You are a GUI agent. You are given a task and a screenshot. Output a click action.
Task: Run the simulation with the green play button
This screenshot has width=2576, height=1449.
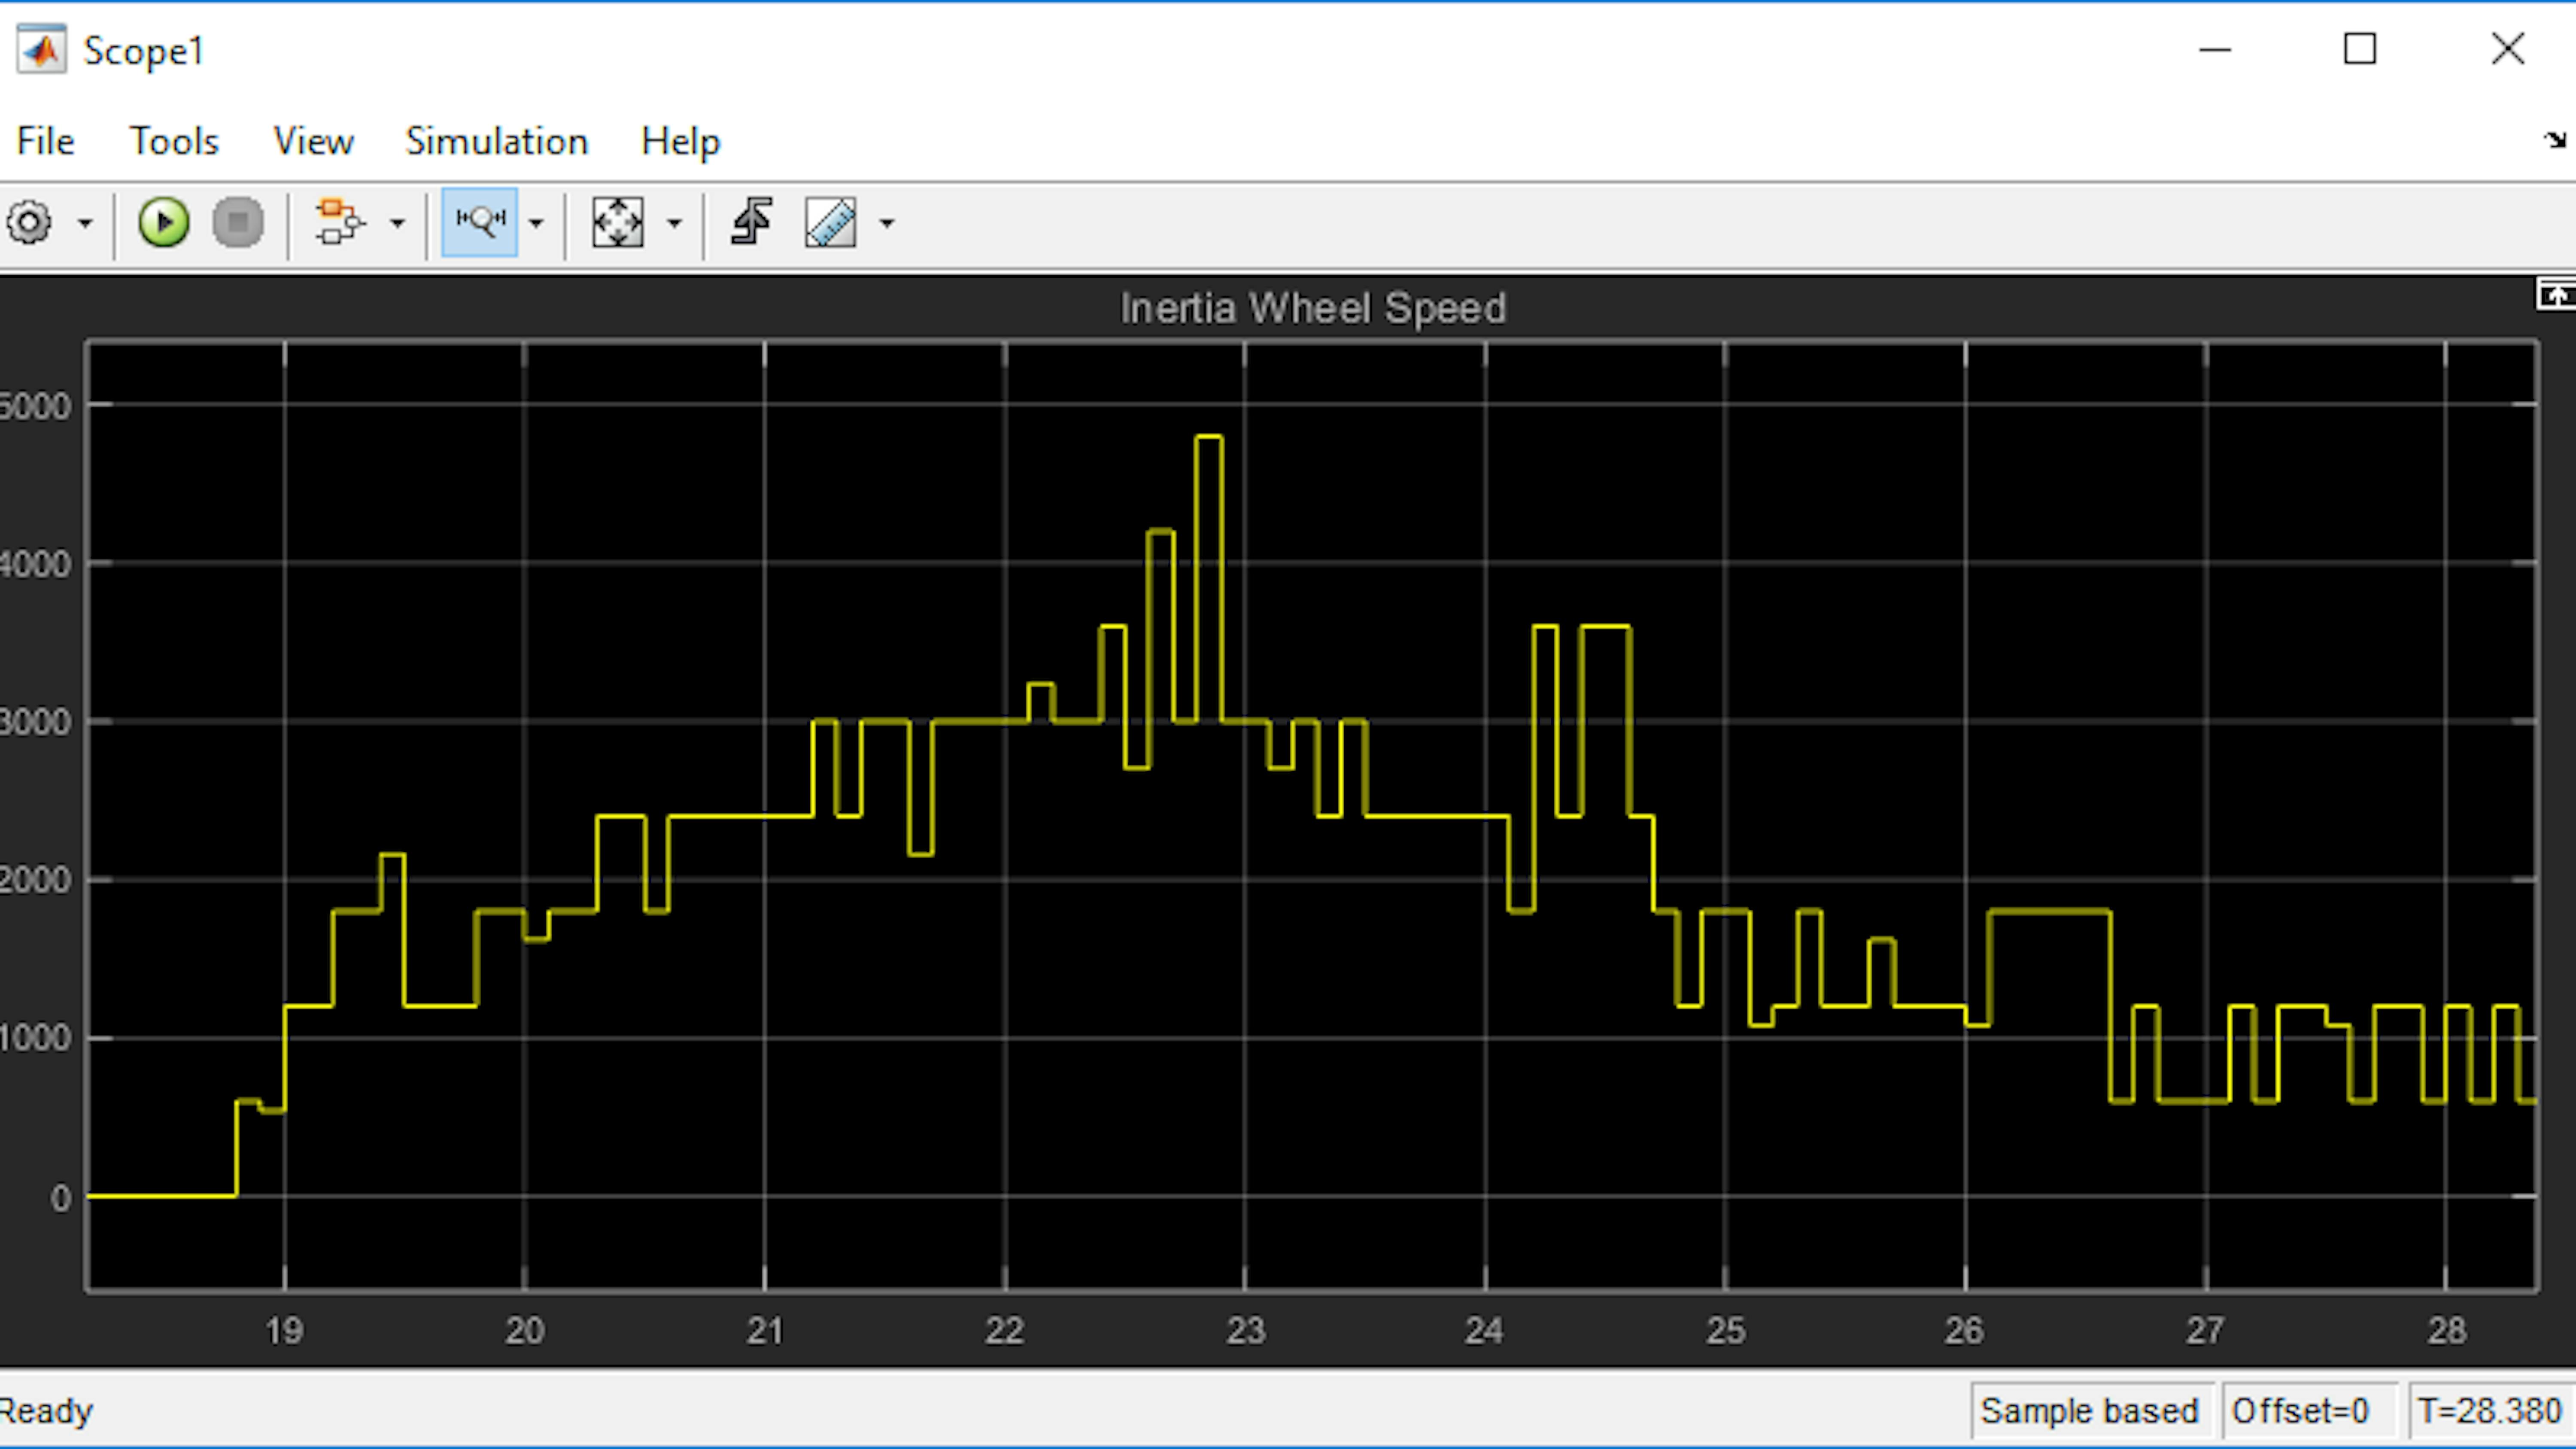(x=163, y=222)
